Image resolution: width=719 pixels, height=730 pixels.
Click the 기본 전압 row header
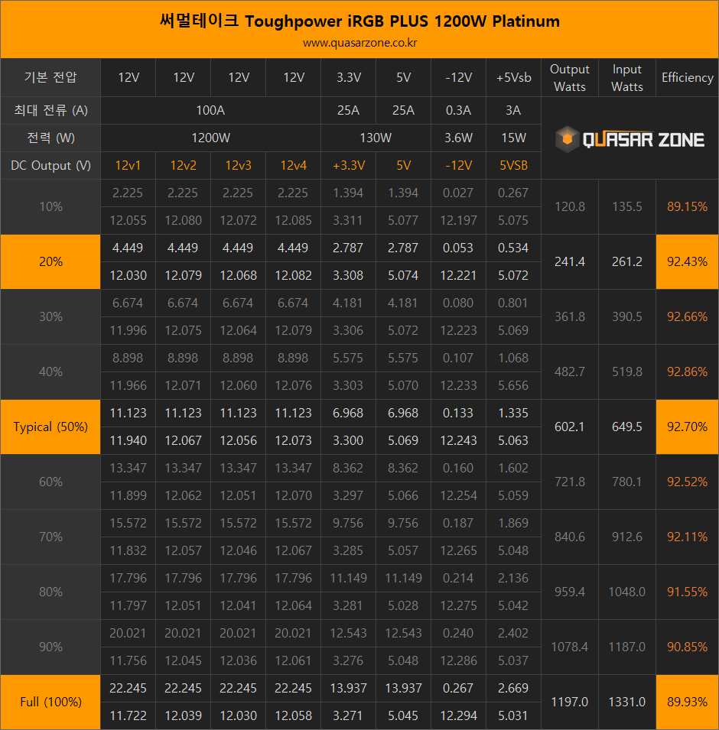click(50, 77)
